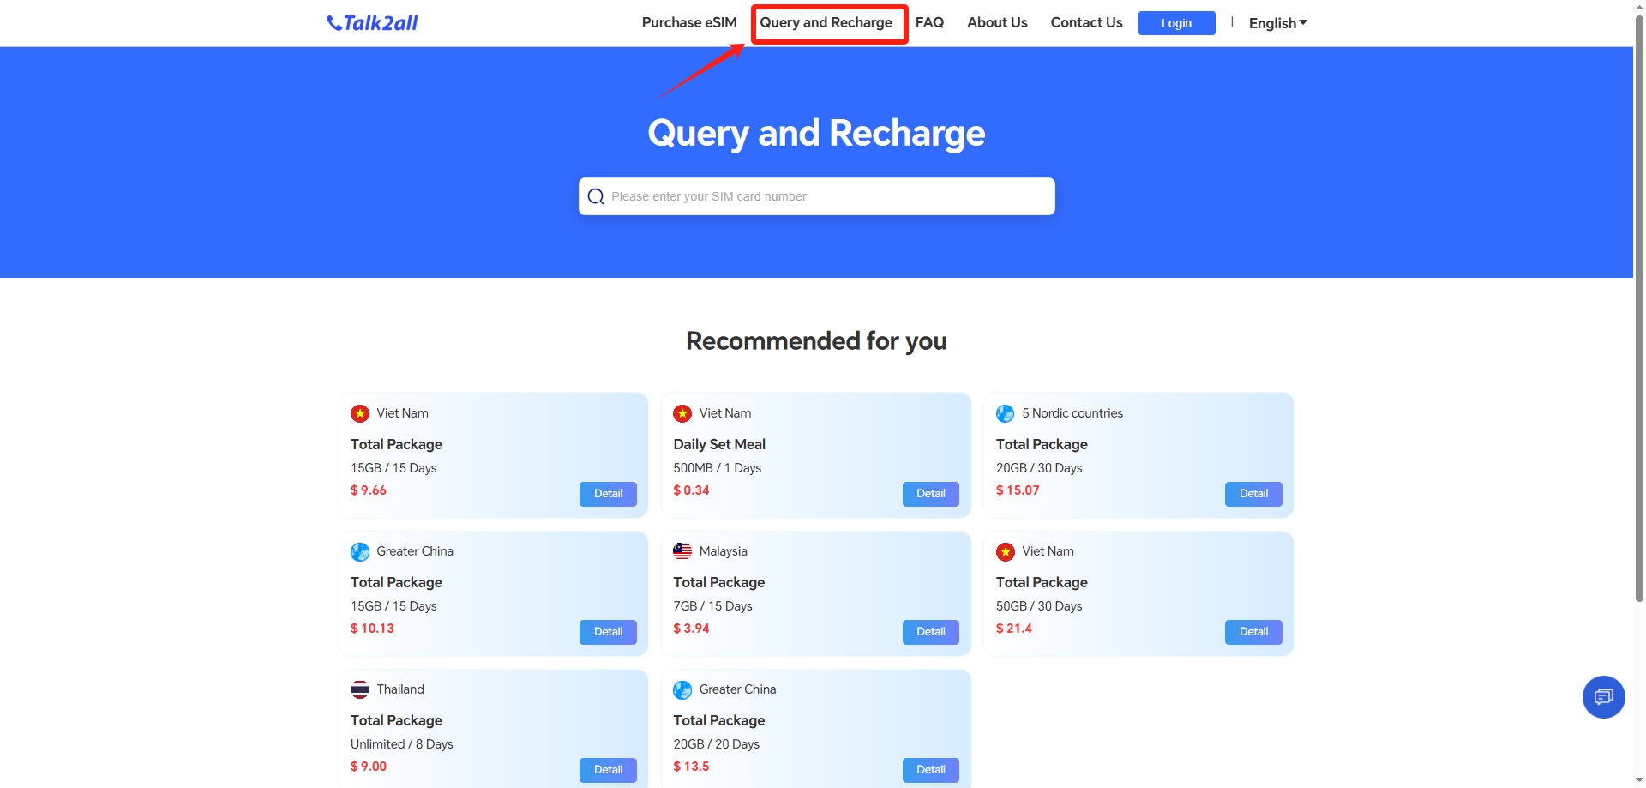Click the globe icon on Greater China 15GB card

tap(360, 551)
